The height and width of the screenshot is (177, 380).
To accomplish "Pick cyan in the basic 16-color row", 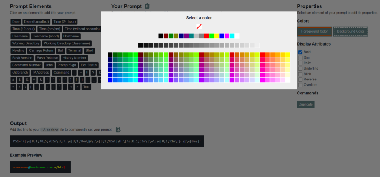I will 232,36.
